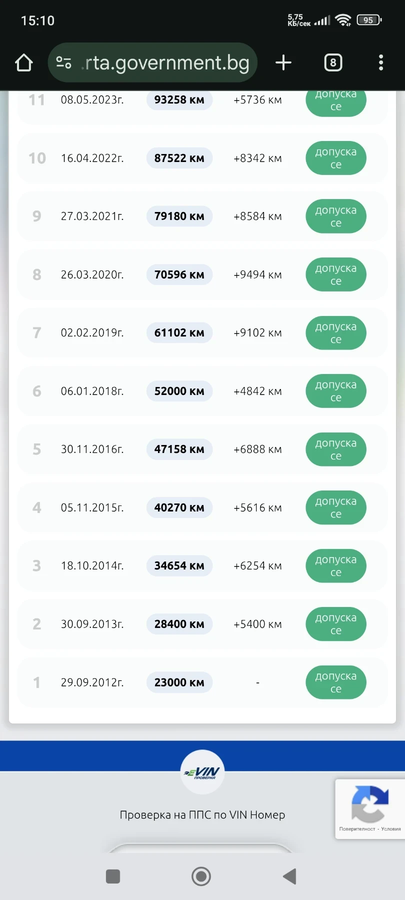Select the 34654 км mileage badge
Viewport: 405px width, 900px height.
[179, 565]
